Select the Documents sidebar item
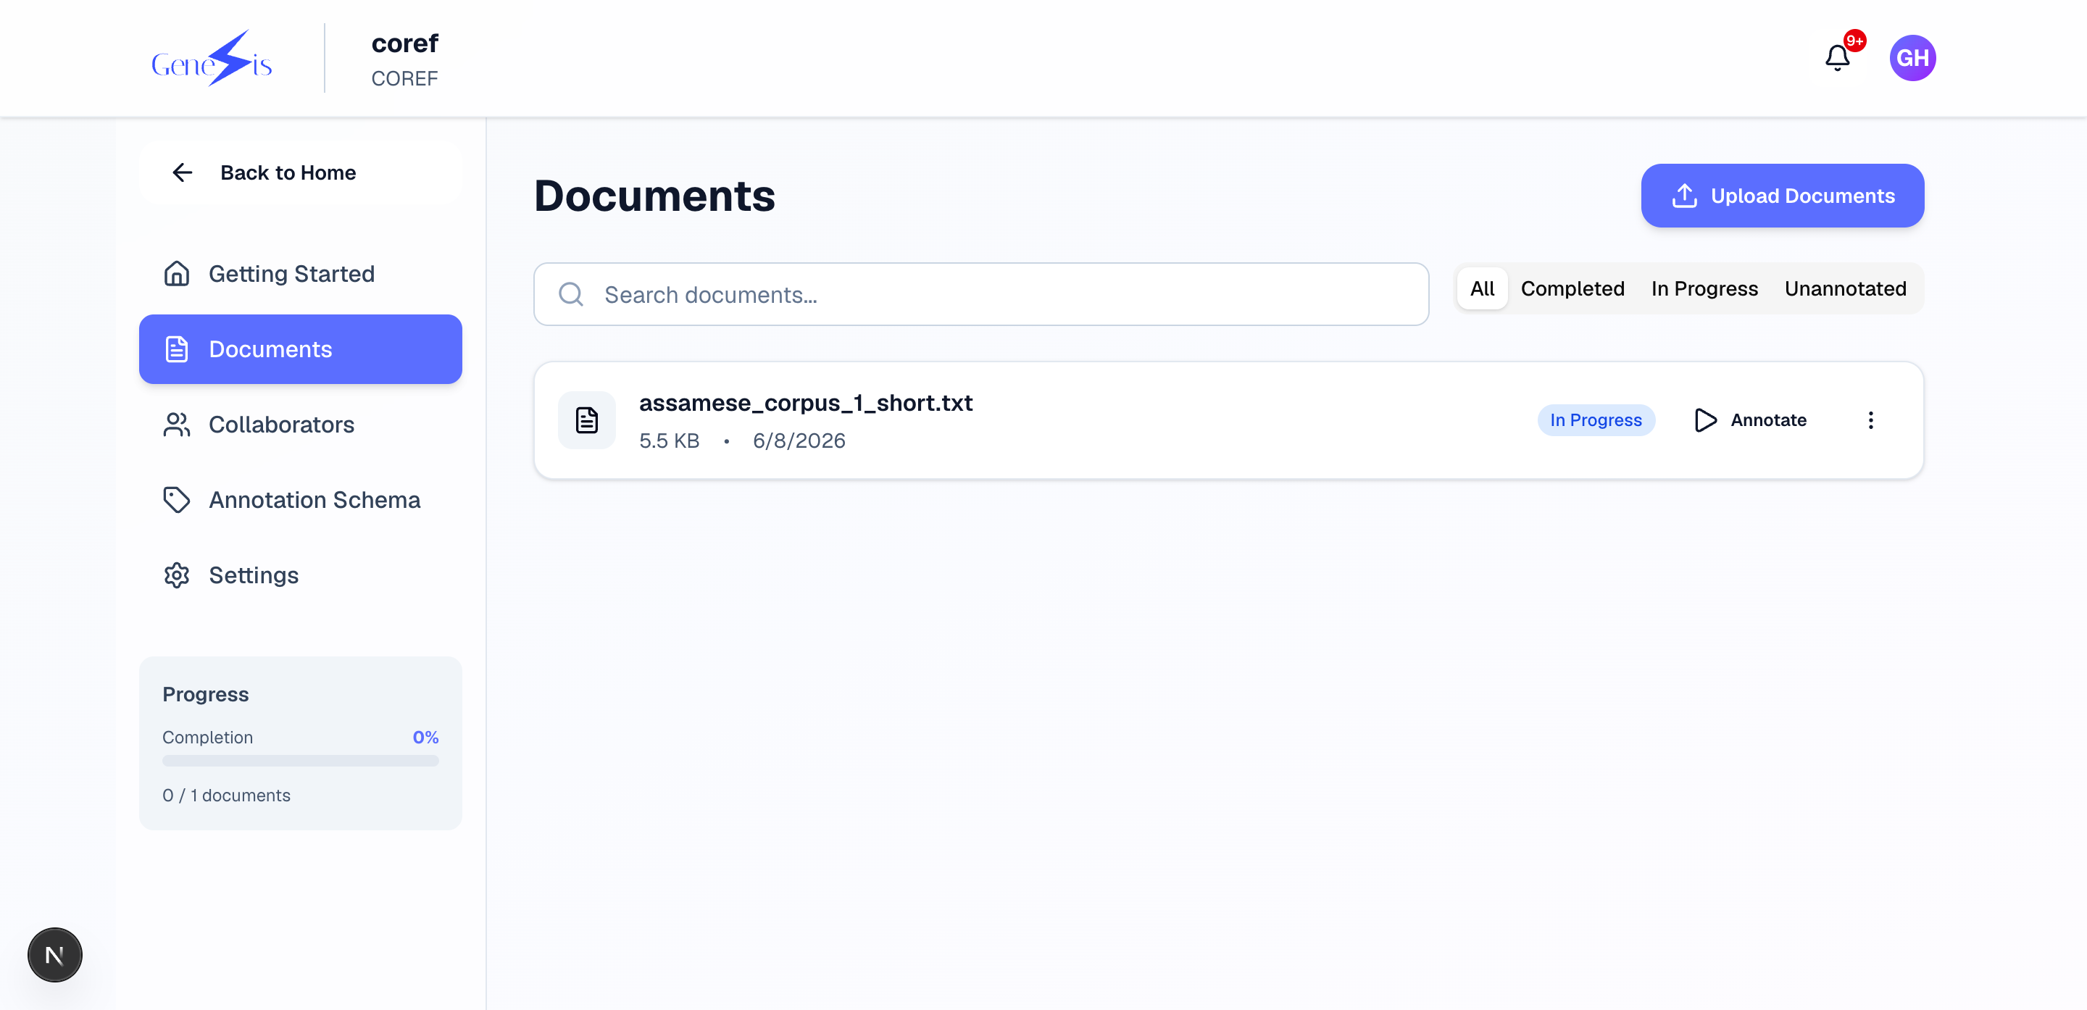The width and height of the screenshot is (2087, 1010). 301,349
